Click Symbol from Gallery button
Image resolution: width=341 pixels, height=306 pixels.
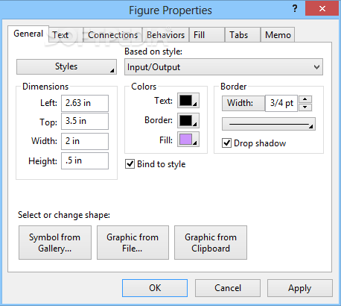pos(55,243)
